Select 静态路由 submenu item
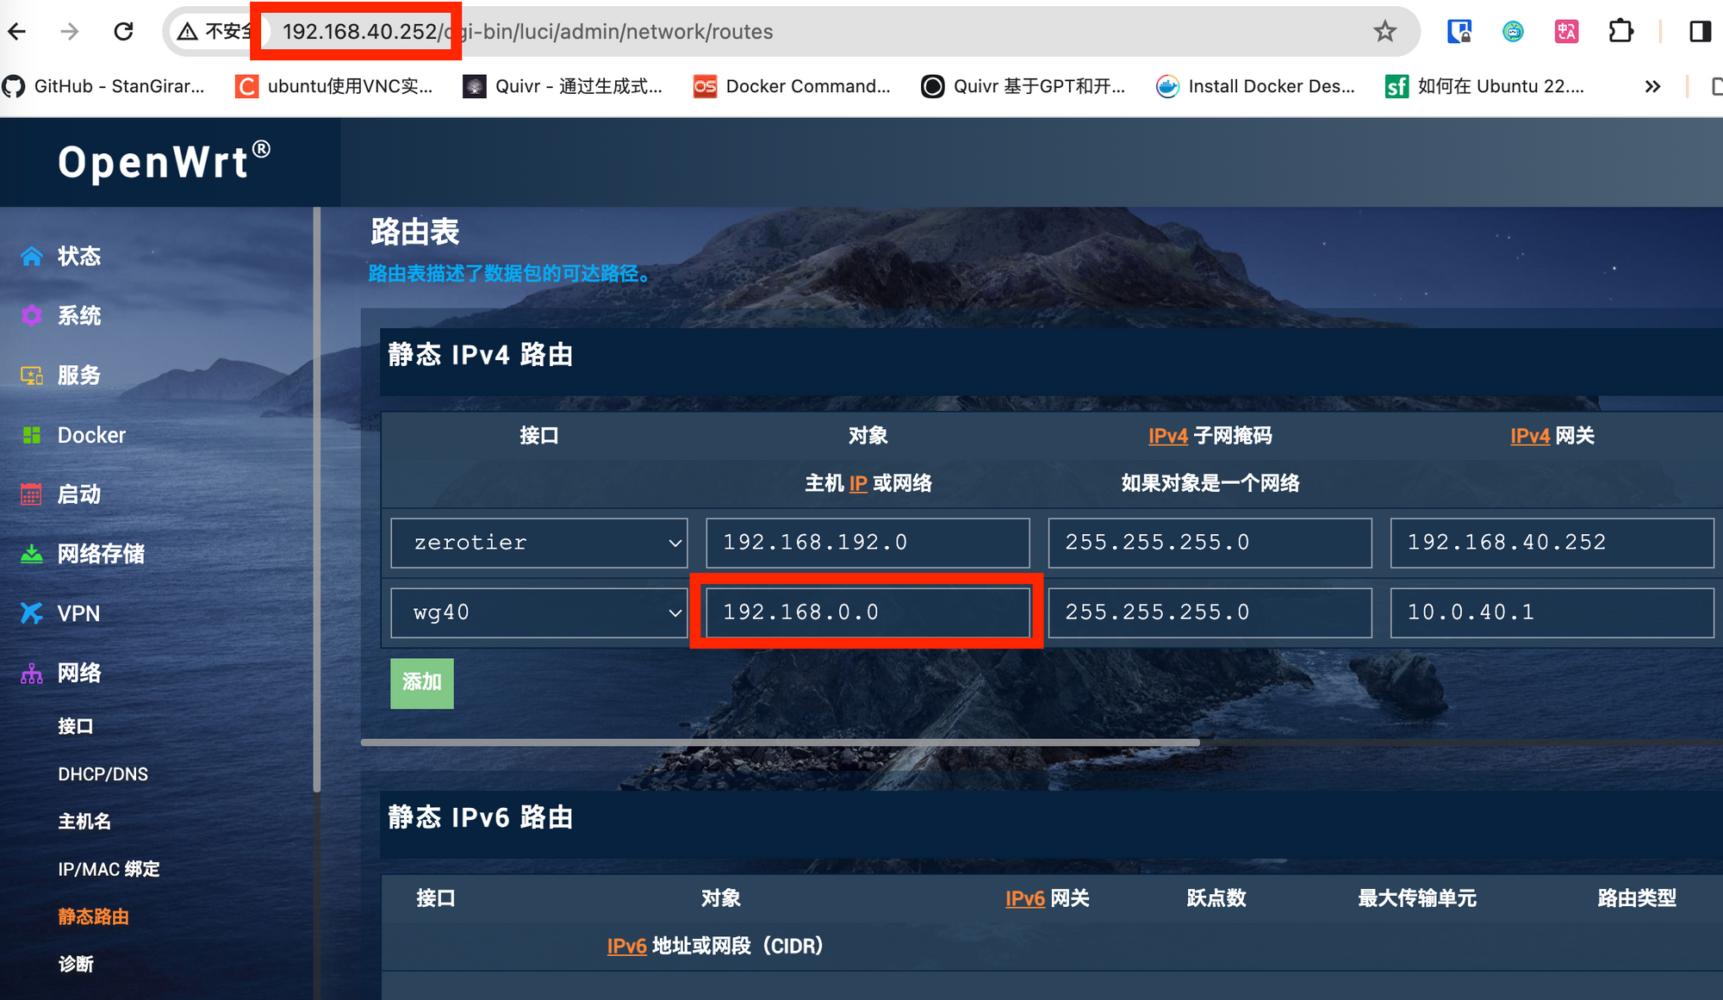Image resolution: width=1723 pixels, height=1000 pixels. point(93,916)
